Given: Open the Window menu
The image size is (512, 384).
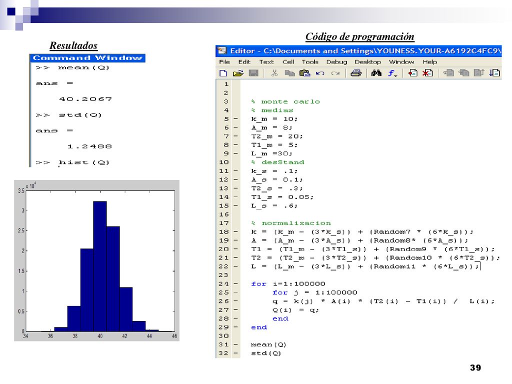Looking at the screenshot, I should pyautogui.click(x=401, y=61).
